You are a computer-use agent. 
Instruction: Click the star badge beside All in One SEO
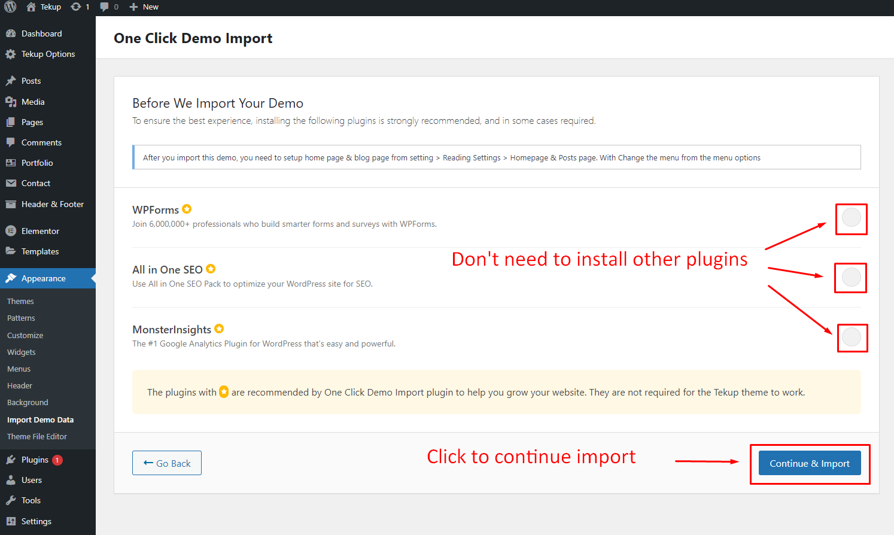(211, 269)
